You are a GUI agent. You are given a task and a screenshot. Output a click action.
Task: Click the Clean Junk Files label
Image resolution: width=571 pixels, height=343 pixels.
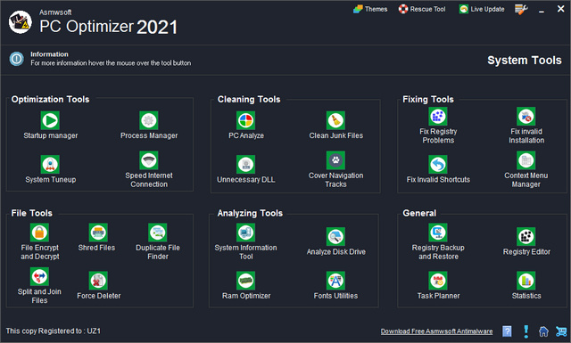[335, 135]
